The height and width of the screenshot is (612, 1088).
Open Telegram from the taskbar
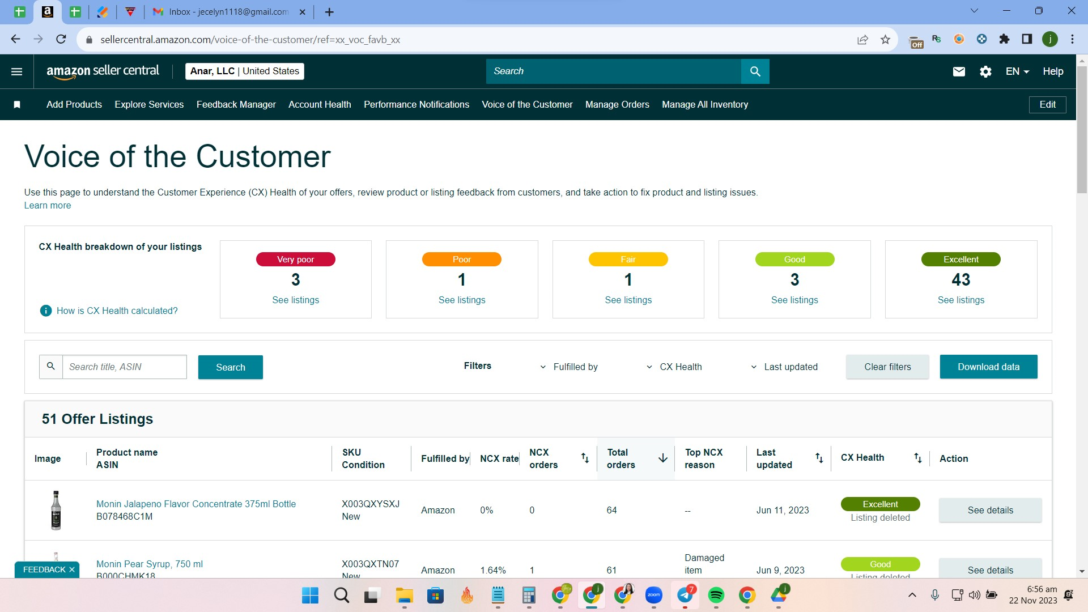685,596
